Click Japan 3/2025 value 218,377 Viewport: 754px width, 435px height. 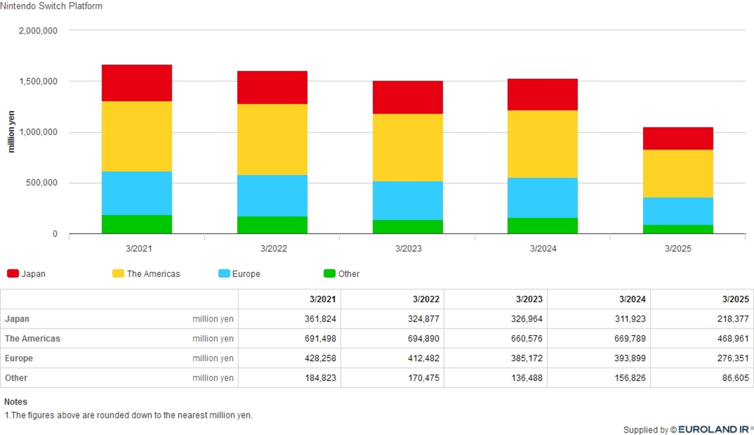[x=733, y=319]
